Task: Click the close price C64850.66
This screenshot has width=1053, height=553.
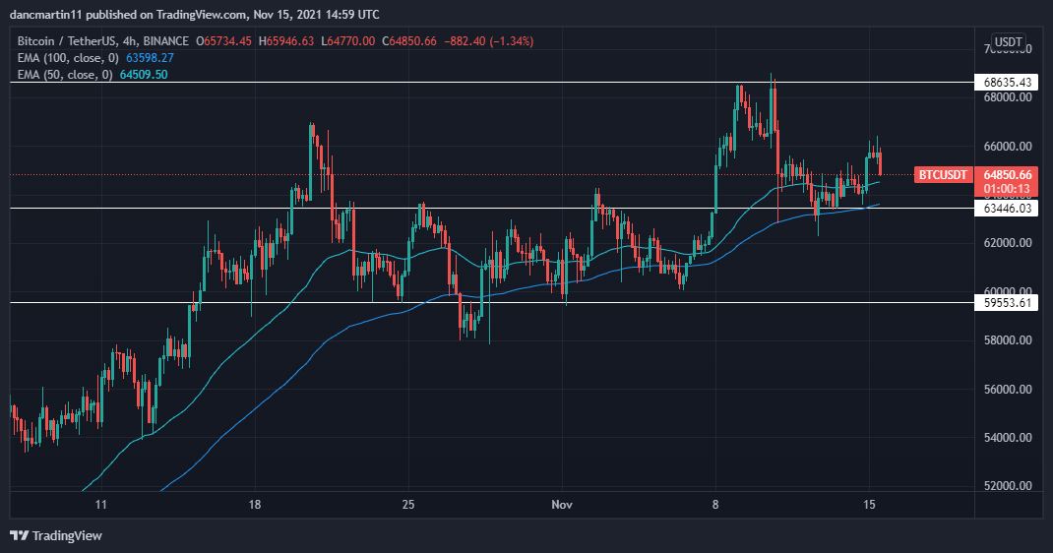Action: (409, 41)
